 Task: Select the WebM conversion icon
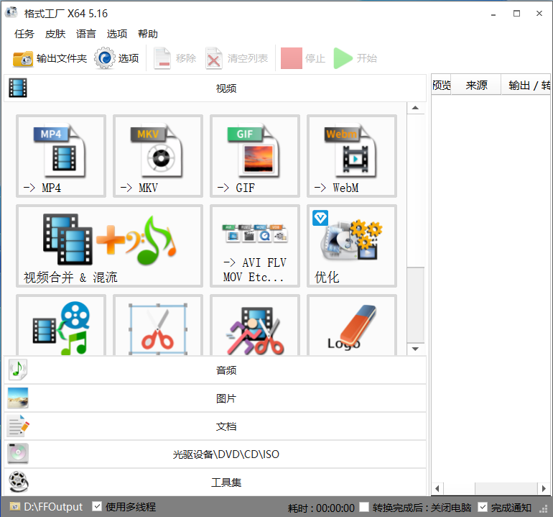352,156
